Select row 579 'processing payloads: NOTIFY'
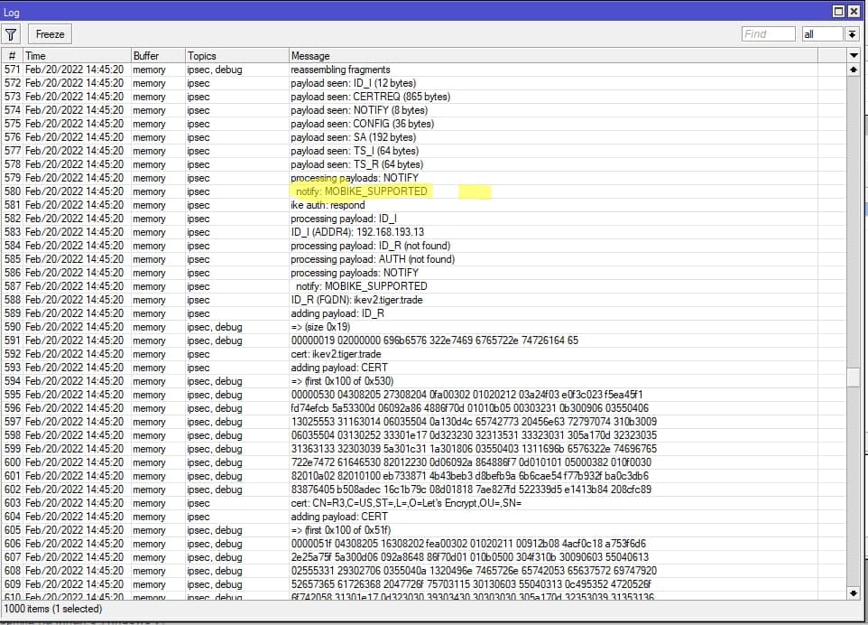The width and height of the screenshot is (868, 625). (x=424, y=178)
